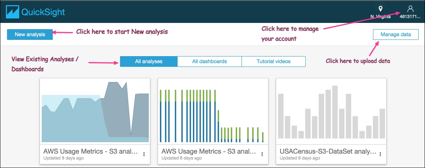Open the Tutorial videos tab
The image size is (425, 168).
point(274,62)
